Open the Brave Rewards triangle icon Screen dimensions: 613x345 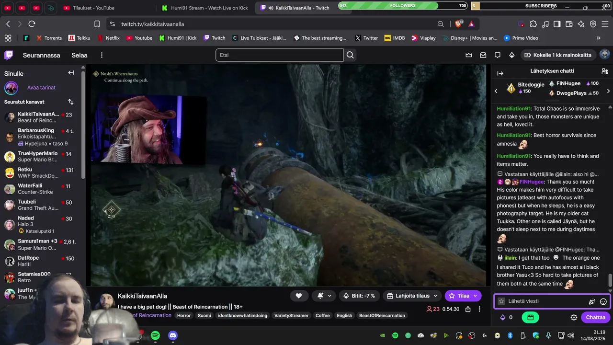click(x=472, y=24)
